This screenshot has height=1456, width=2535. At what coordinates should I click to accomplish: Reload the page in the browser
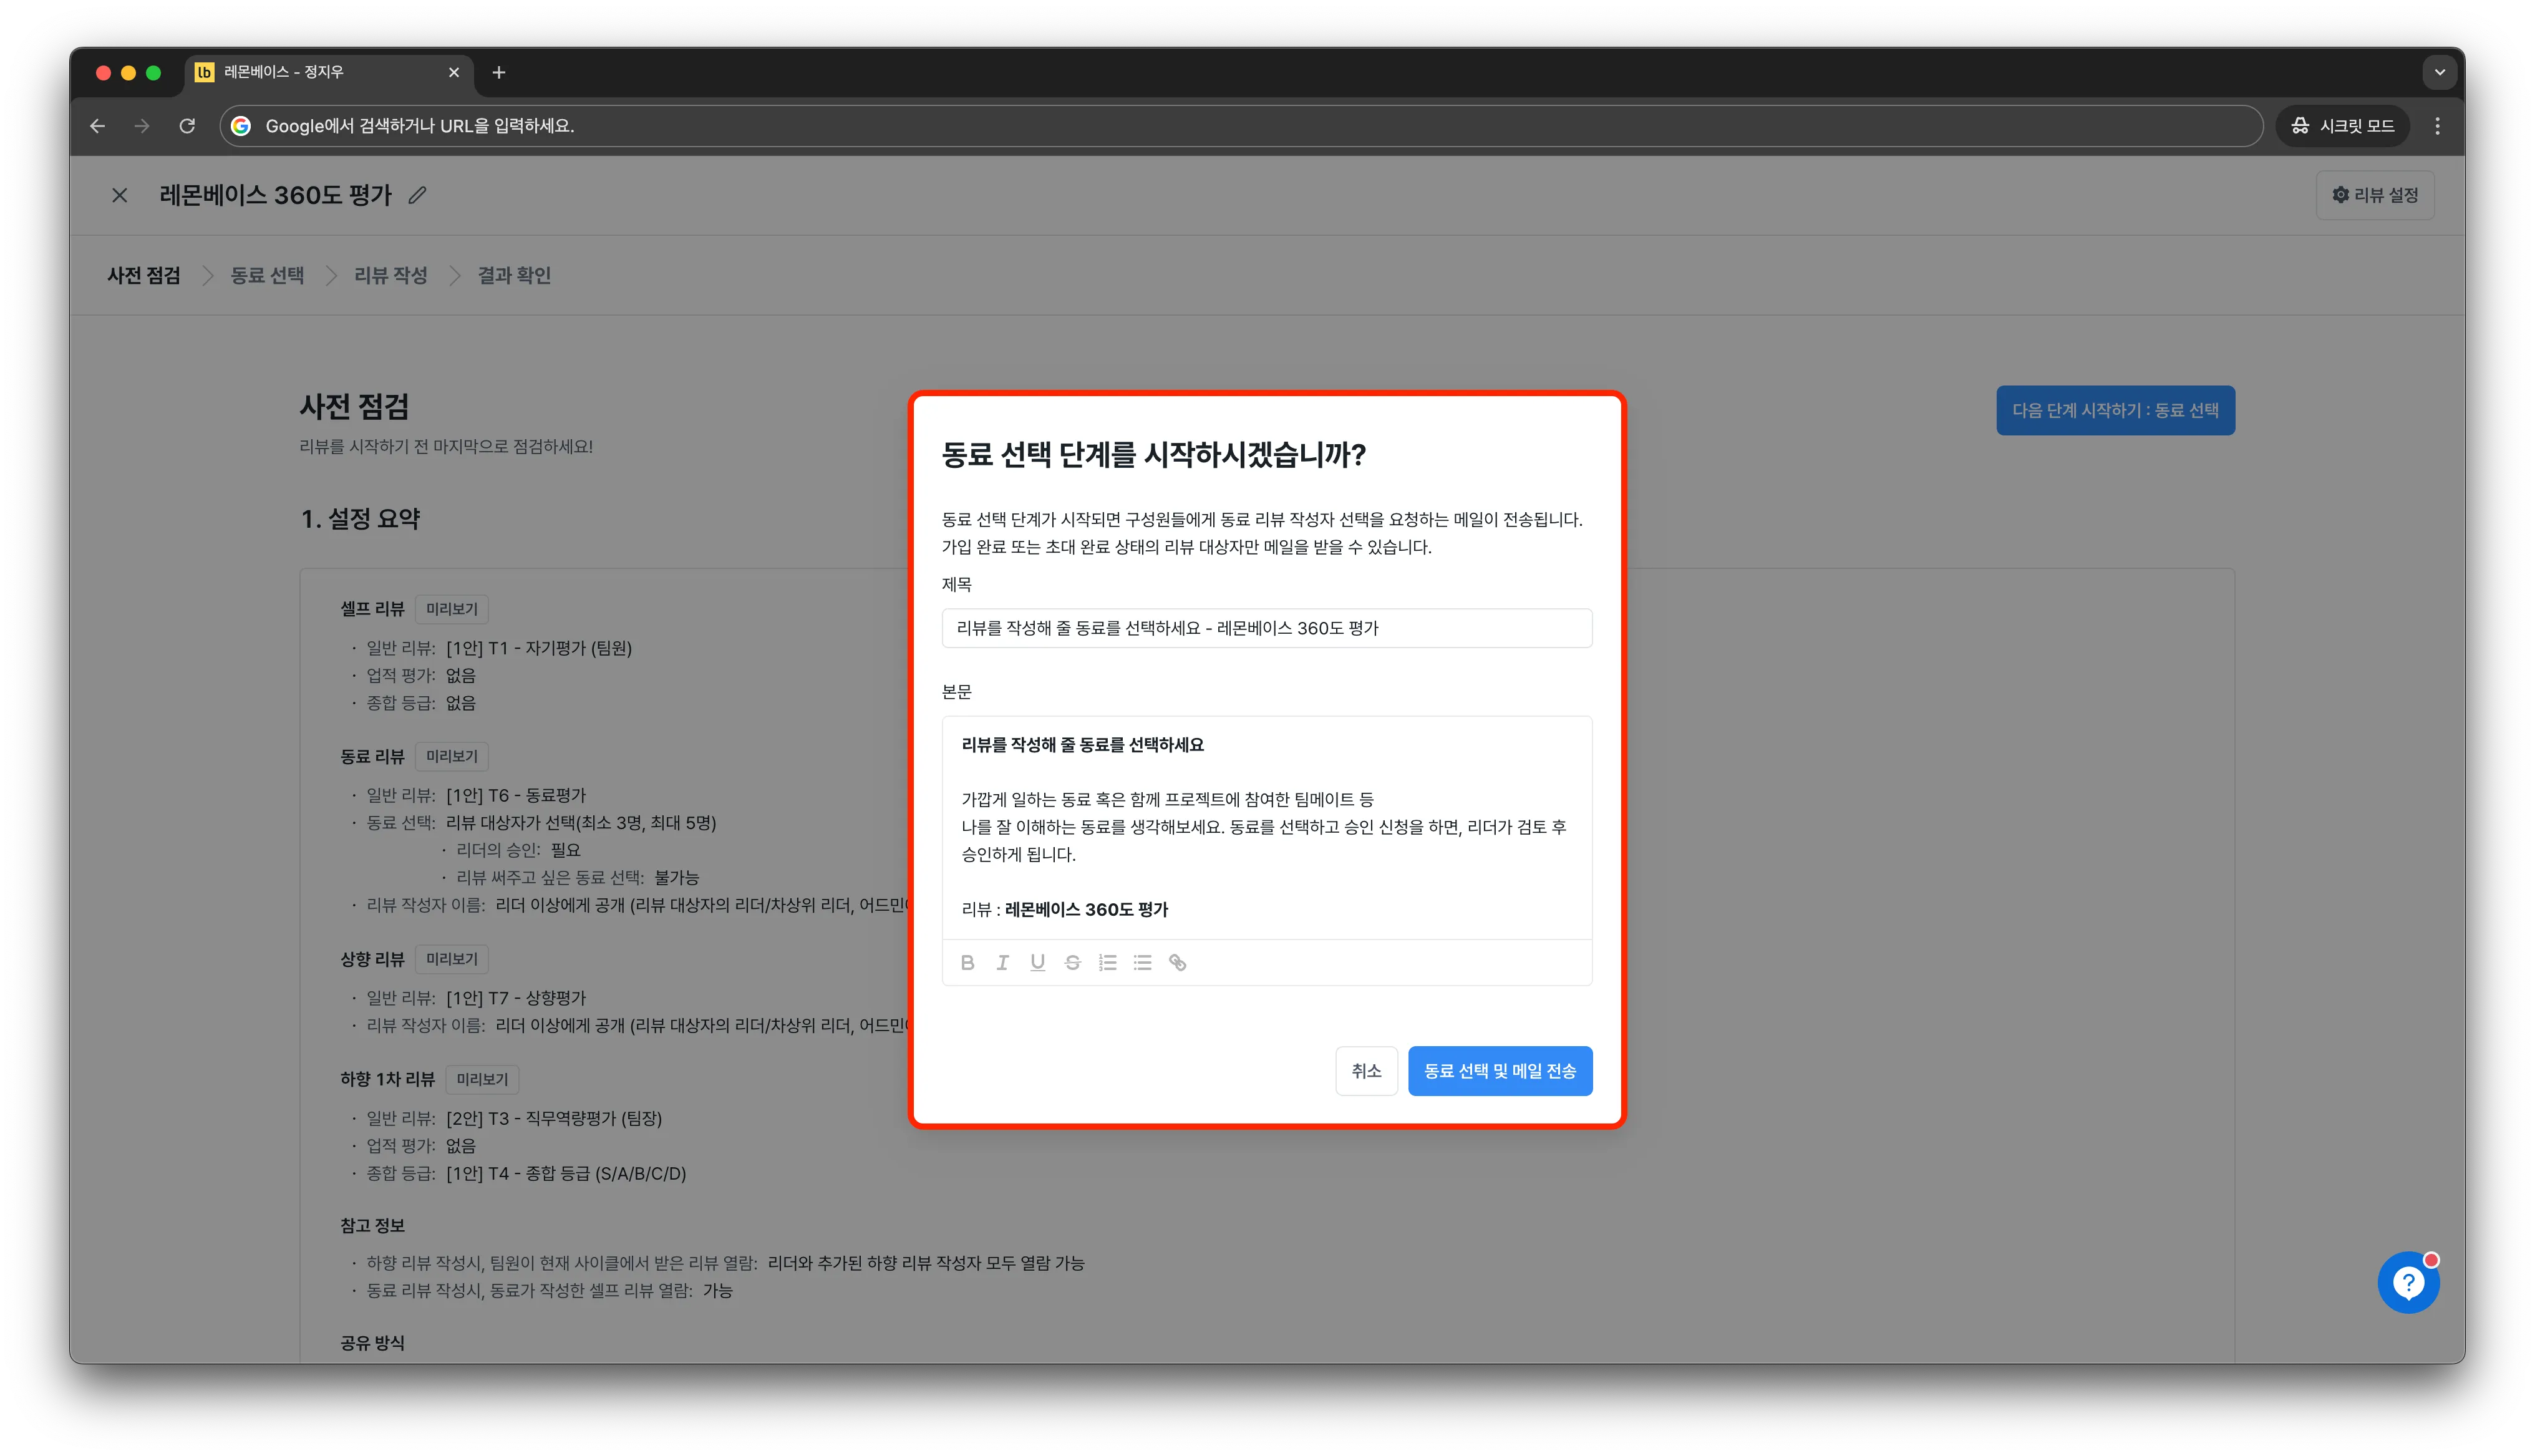pyautogui.click(x=187, y=126)
